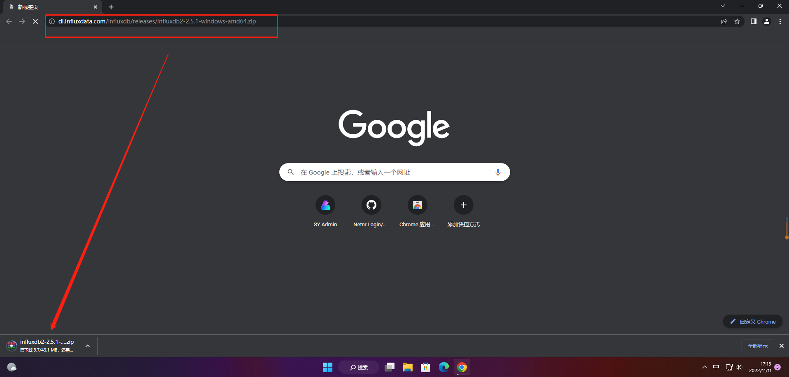This screenshot has width=789, height=377.
Task: Click the Google logo
Action: click(x=394, y=127)
